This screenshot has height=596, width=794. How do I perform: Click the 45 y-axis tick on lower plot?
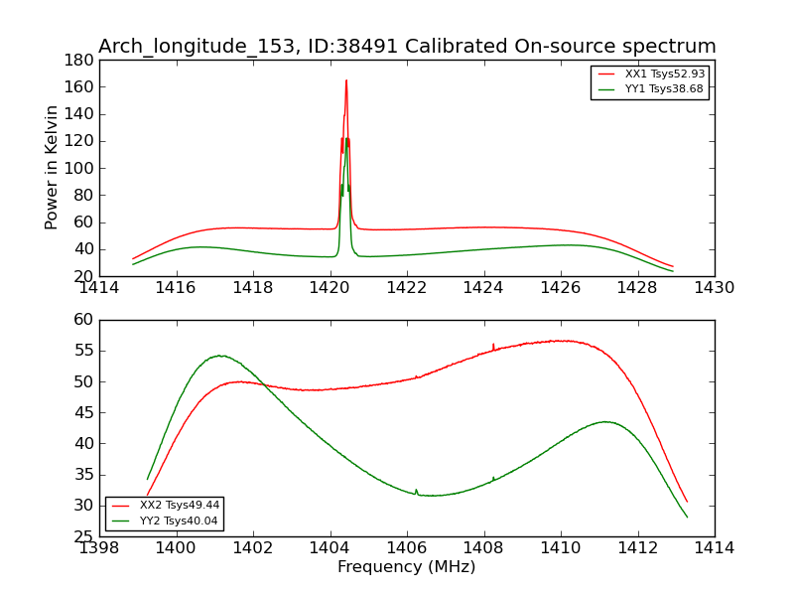tap(83, 413)
